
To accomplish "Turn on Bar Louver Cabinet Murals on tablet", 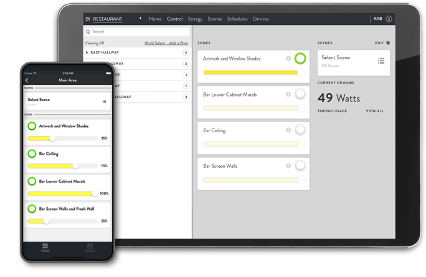I will click(x=300, y=94).
